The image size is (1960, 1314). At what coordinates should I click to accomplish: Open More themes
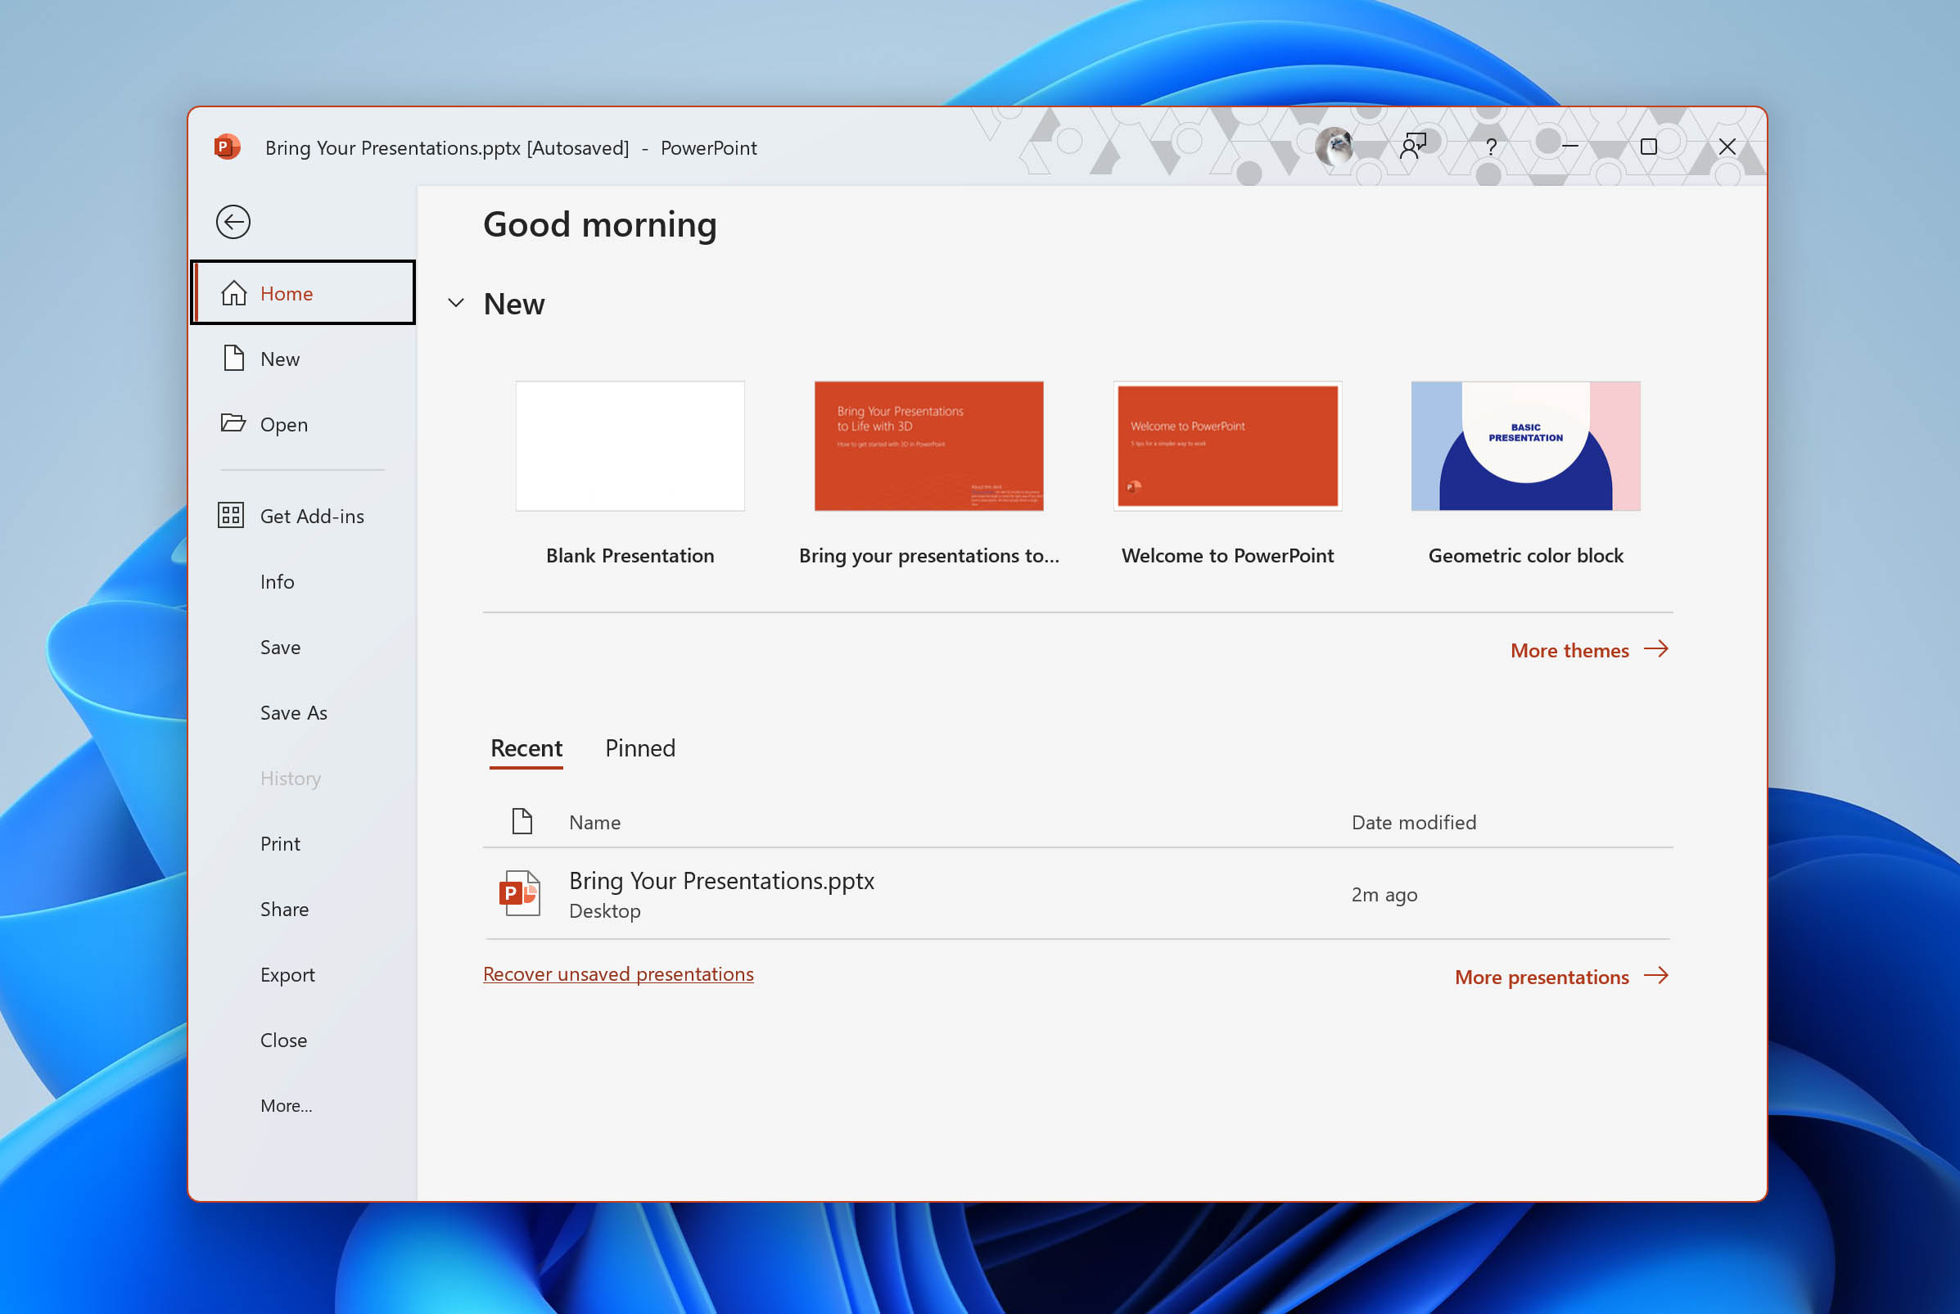tap(1569, 649)
